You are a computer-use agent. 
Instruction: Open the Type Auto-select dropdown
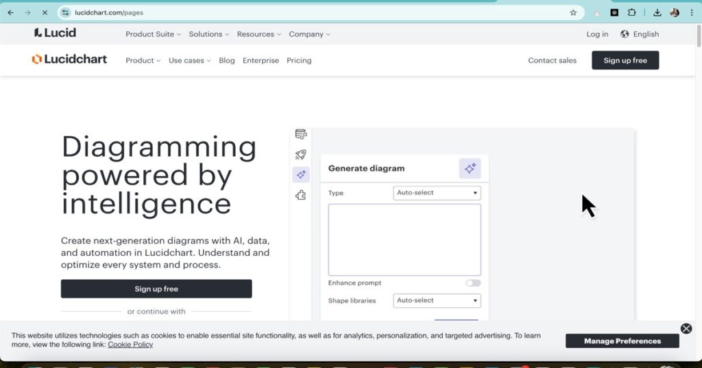(x=437, y=193)
